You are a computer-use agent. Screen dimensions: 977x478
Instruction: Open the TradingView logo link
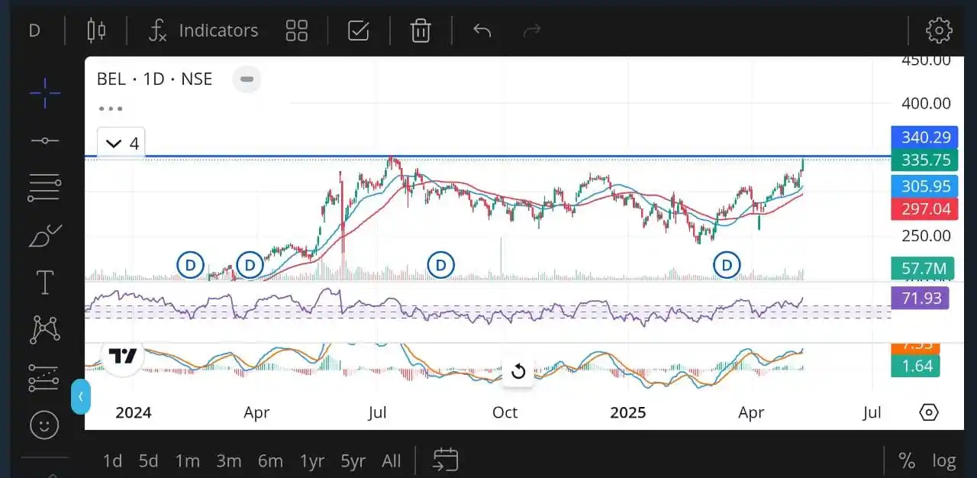coord(122,356)
